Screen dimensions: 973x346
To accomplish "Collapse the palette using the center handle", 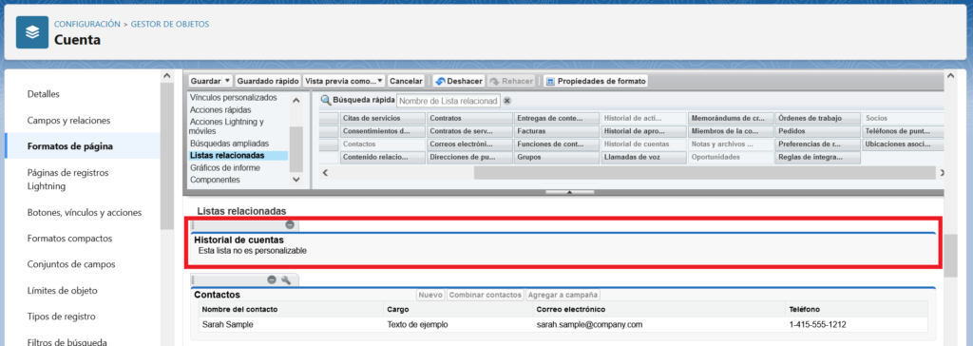I will click(570, 192).
